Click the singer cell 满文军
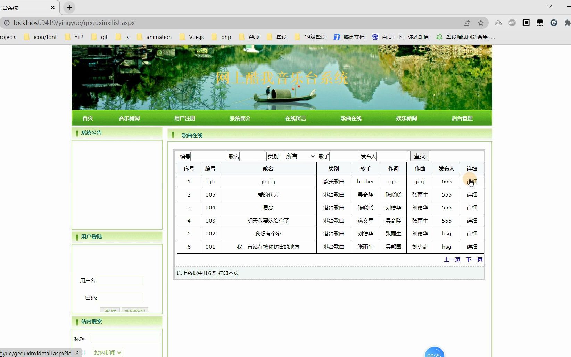Image resolution: width=571 pixels, height=357 pixels. [x=366, y=221]
